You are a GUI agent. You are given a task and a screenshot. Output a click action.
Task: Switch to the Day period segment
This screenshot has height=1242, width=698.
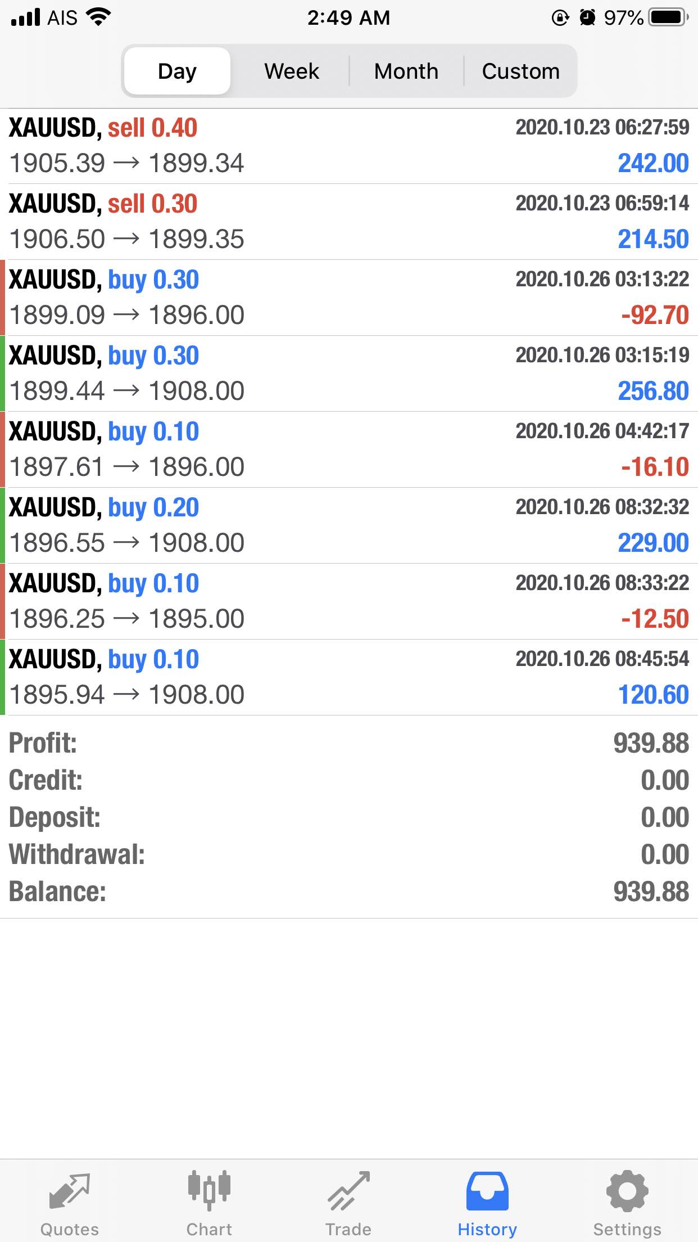click(177, 71)
